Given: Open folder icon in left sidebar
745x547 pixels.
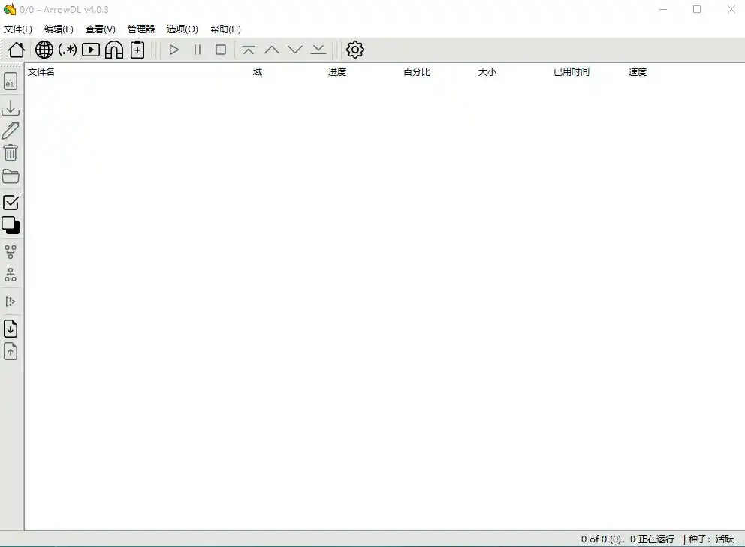Looking at the screenshot, I should 11,176.
